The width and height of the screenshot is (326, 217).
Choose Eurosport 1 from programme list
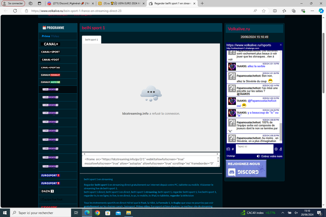click(50, 175)
